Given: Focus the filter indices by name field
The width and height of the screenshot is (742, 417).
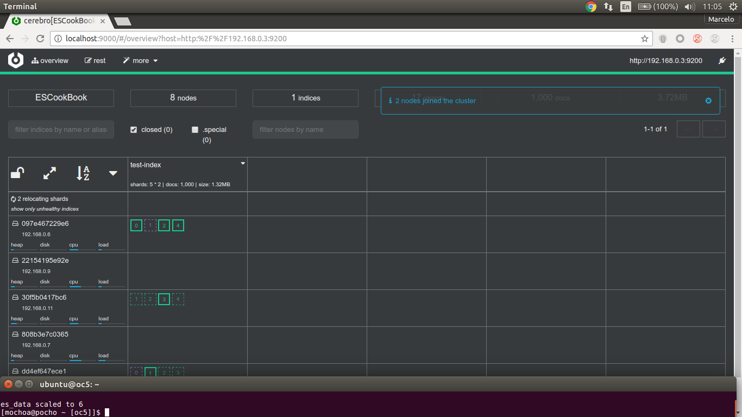Looking at the screenshot, I should (x=61, y=129).
